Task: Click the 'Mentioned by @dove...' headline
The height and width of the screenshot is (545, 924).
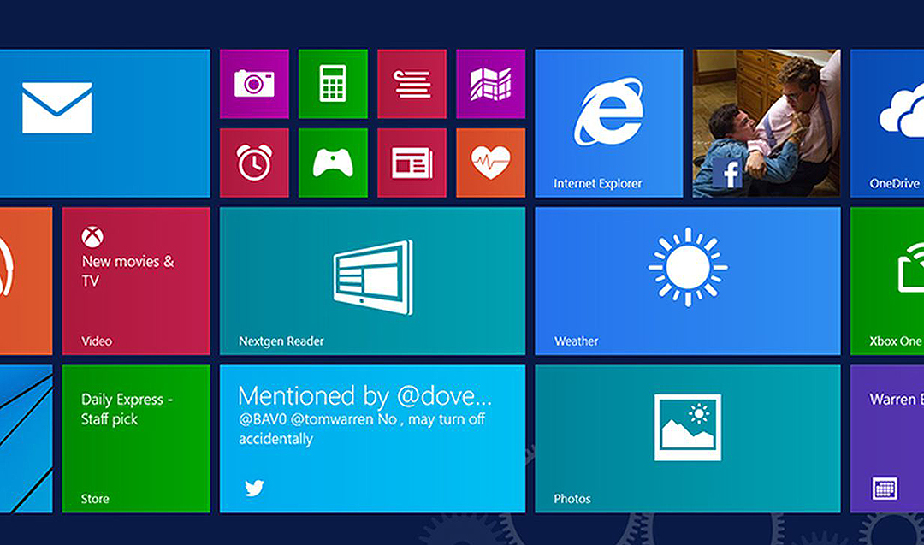Action: pyautogui.click(x=364, y=396)
